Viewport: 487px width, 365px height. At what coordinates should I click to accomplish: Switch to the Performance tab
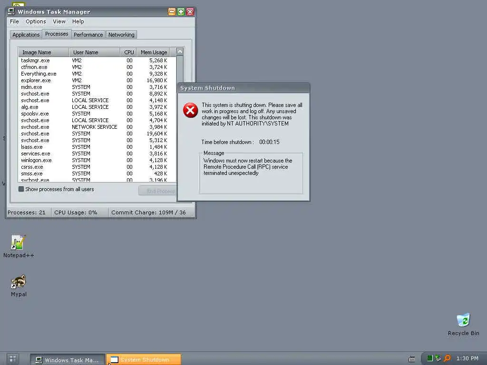(88, 34)
